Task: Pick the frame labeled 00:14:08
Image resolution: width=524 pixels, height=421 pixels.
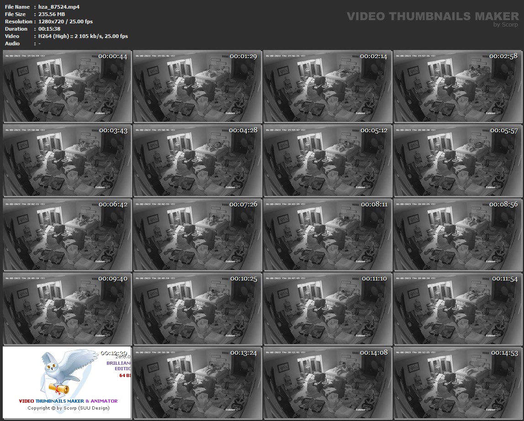Action: [328, 383]
